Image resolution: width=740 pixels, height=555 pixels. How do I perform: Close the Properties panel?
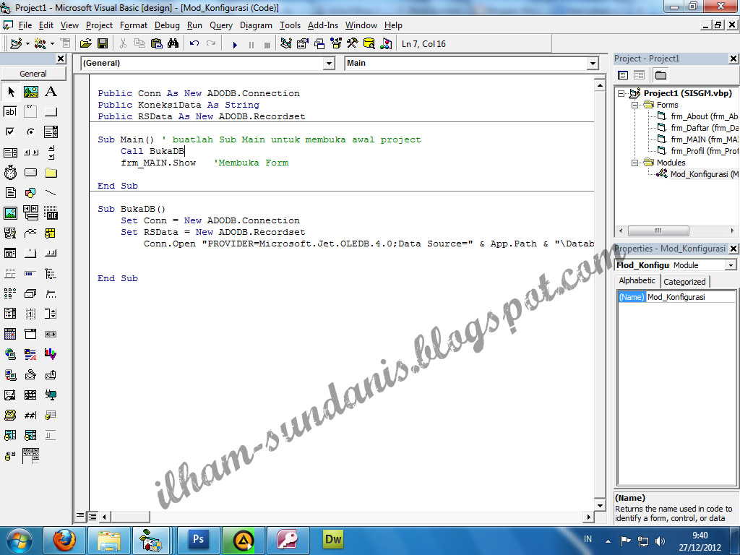tap(733, 249)
